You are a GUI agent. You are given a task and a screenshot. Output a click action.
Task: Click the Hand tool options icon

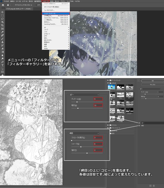(8, 5)
